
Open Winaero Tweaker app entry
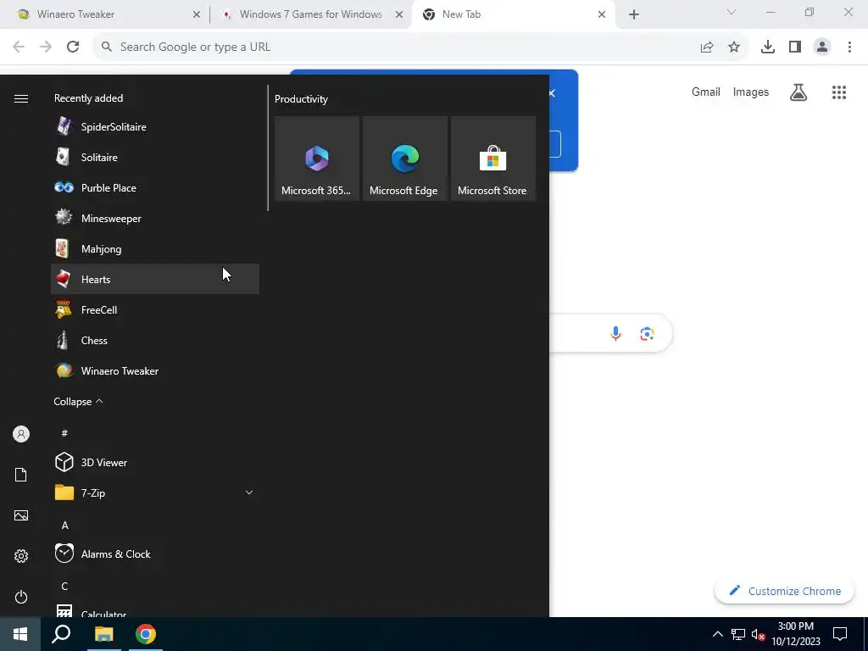coord(155,370)
